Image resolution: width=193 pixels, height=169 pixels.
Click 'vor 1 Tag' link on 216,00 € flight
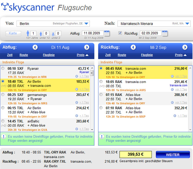[x=181, y=76]
